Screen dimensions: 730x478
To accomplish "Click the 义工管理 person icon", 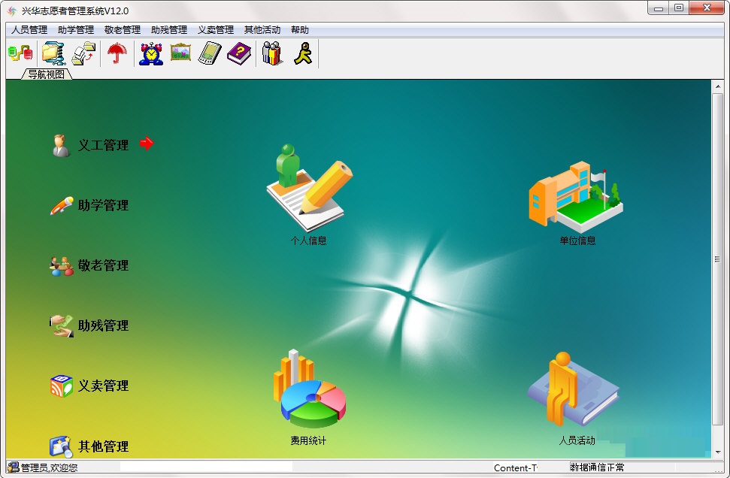I will [x=61, y=145].
